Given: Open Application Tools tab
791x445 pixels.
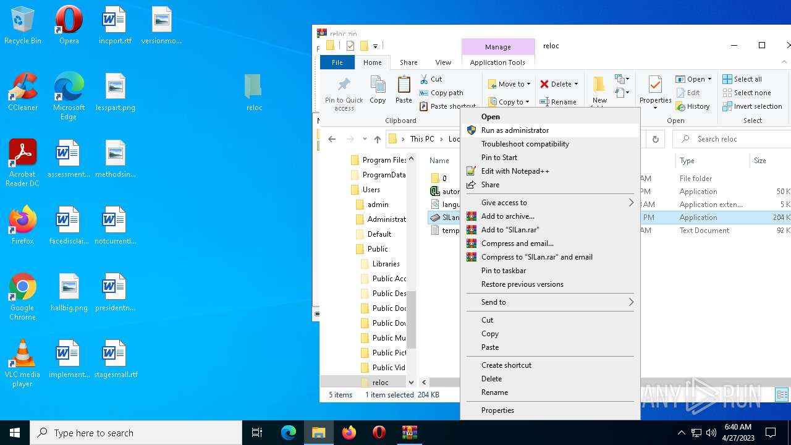Looking at the screenshot, I should [497, 62].
